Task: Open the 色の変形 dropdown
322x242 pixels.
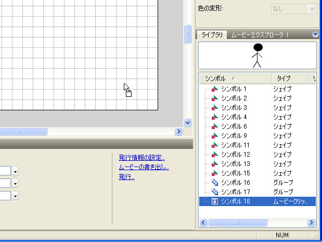Action: tap(312, 9)
